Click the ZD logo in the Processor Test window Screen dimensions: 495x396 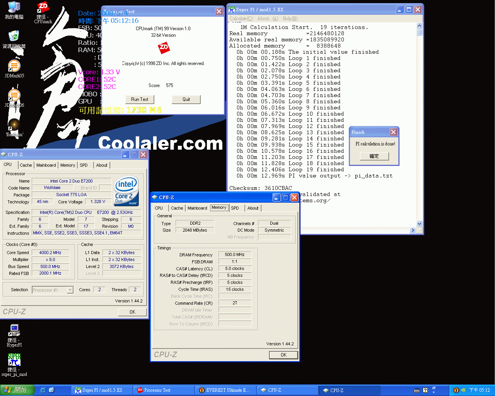[x=164, y=48]
